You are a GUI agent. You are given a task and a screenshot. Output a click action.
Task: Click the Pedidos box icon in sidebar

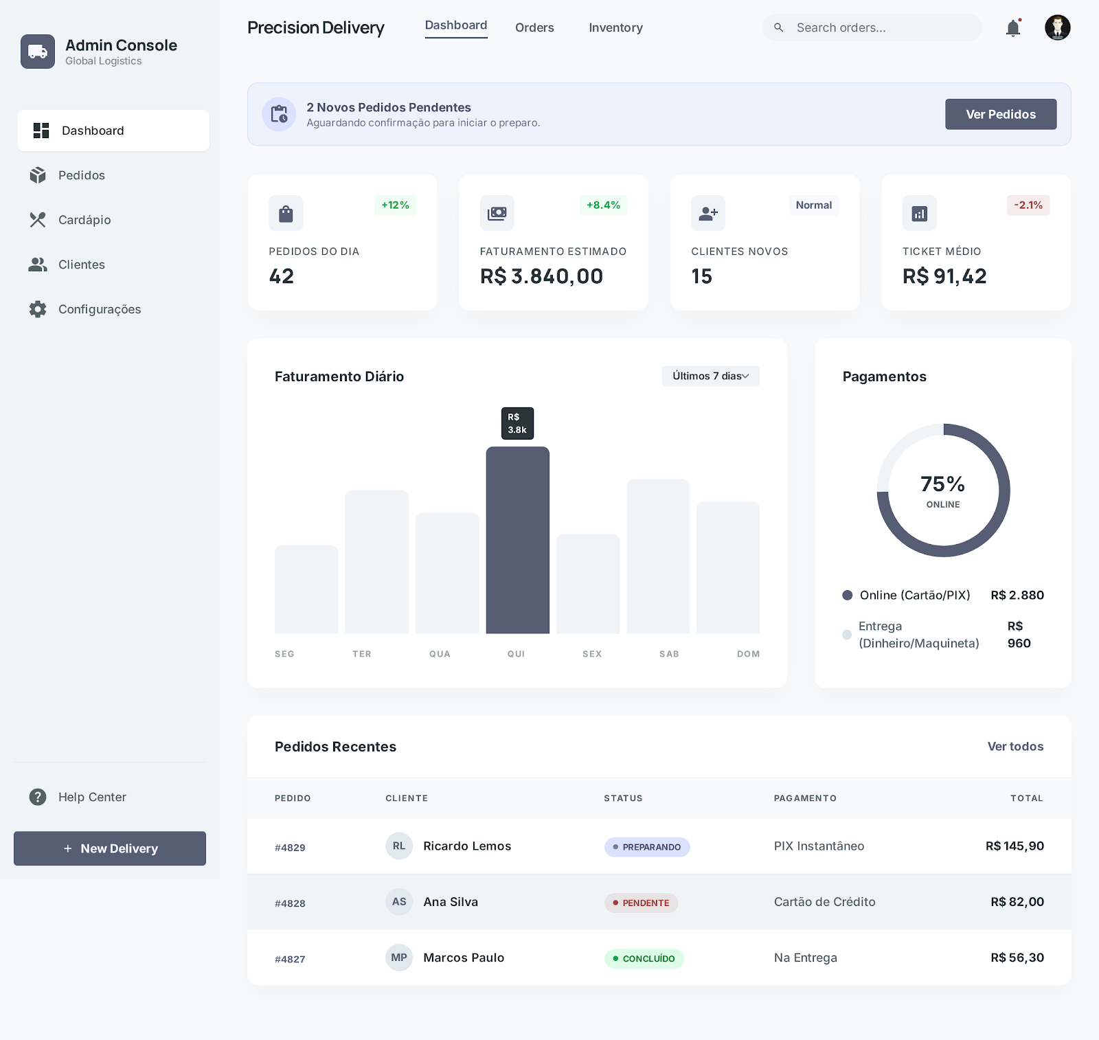tap(38, 175)
